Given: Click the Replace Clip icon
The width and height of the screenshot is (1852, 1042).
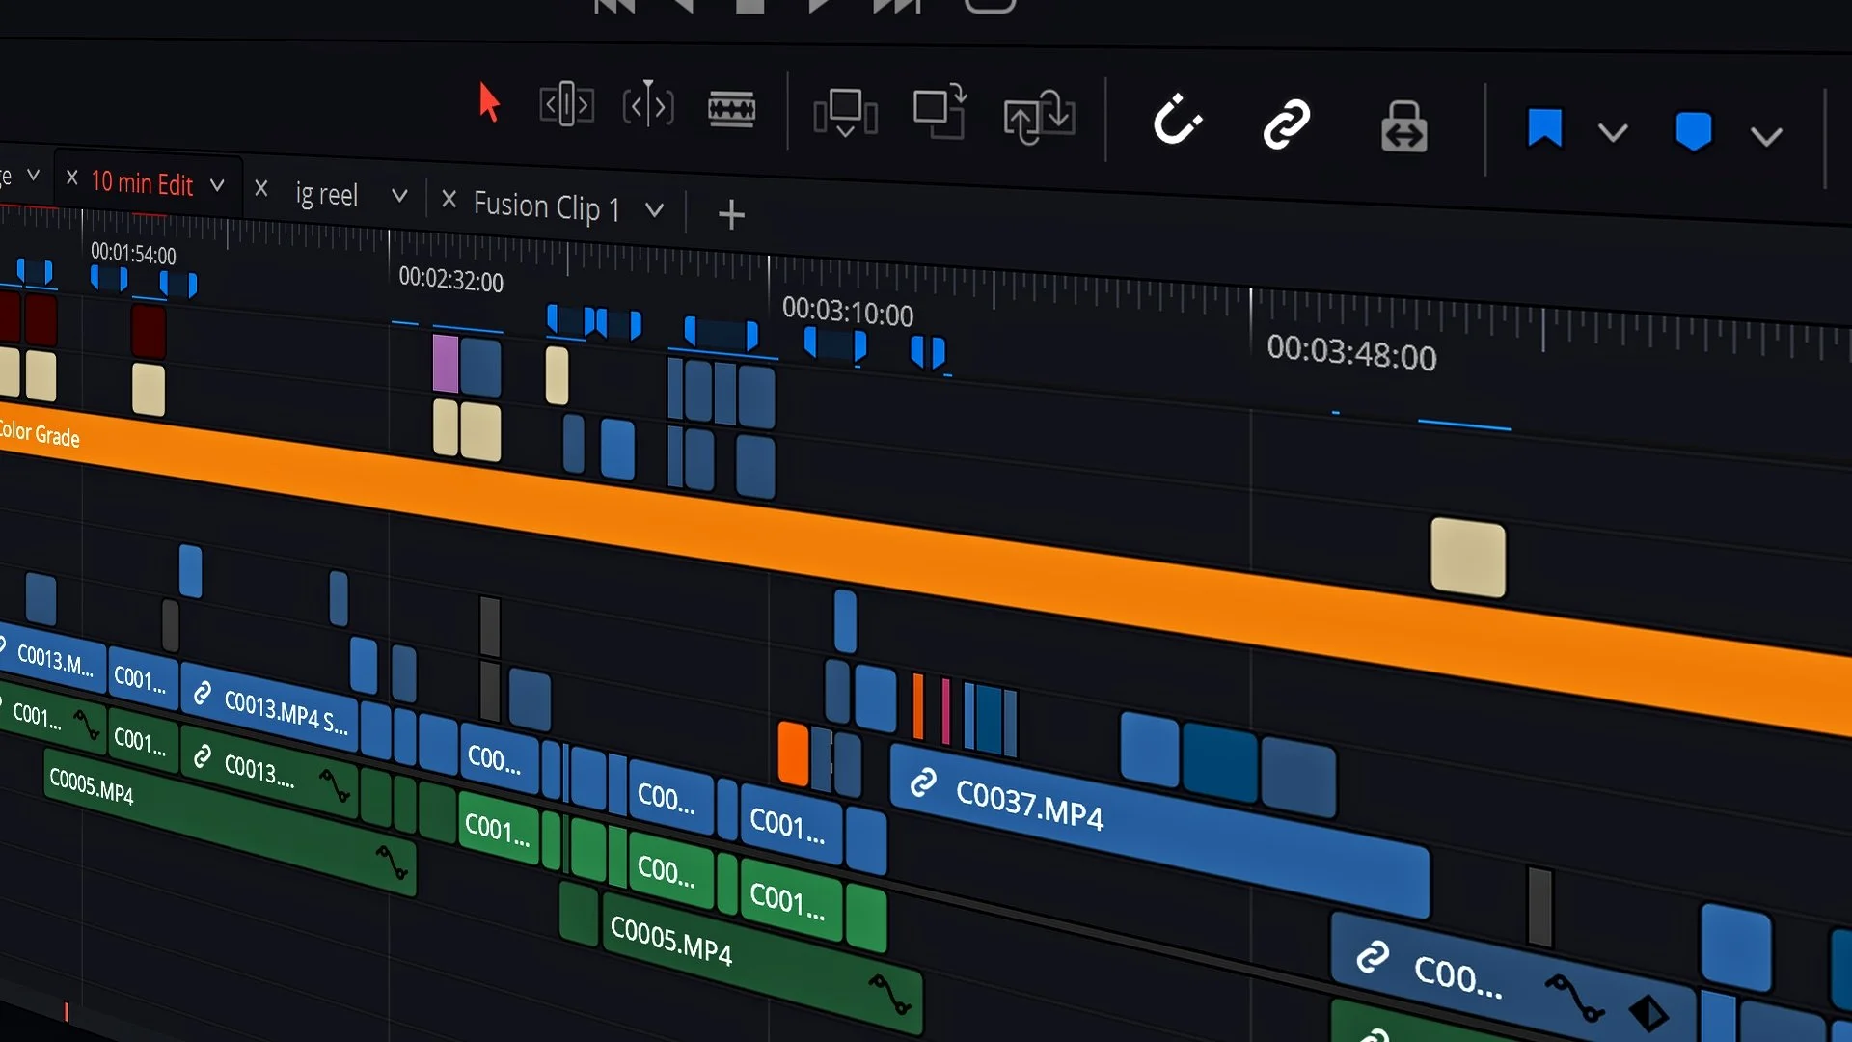Looking at the screenshot, I should click(x=1039, y=119).
